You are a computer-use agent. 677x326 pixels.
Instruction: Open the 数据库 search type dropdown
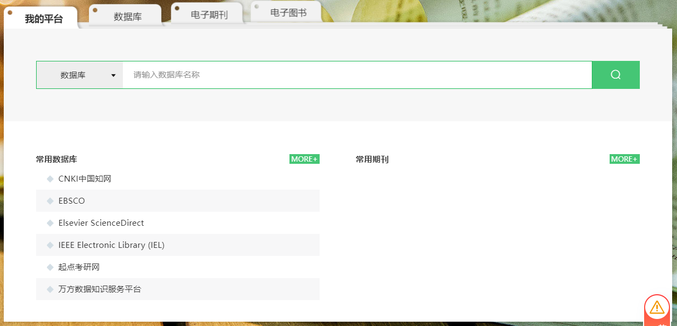coord(80,75)
